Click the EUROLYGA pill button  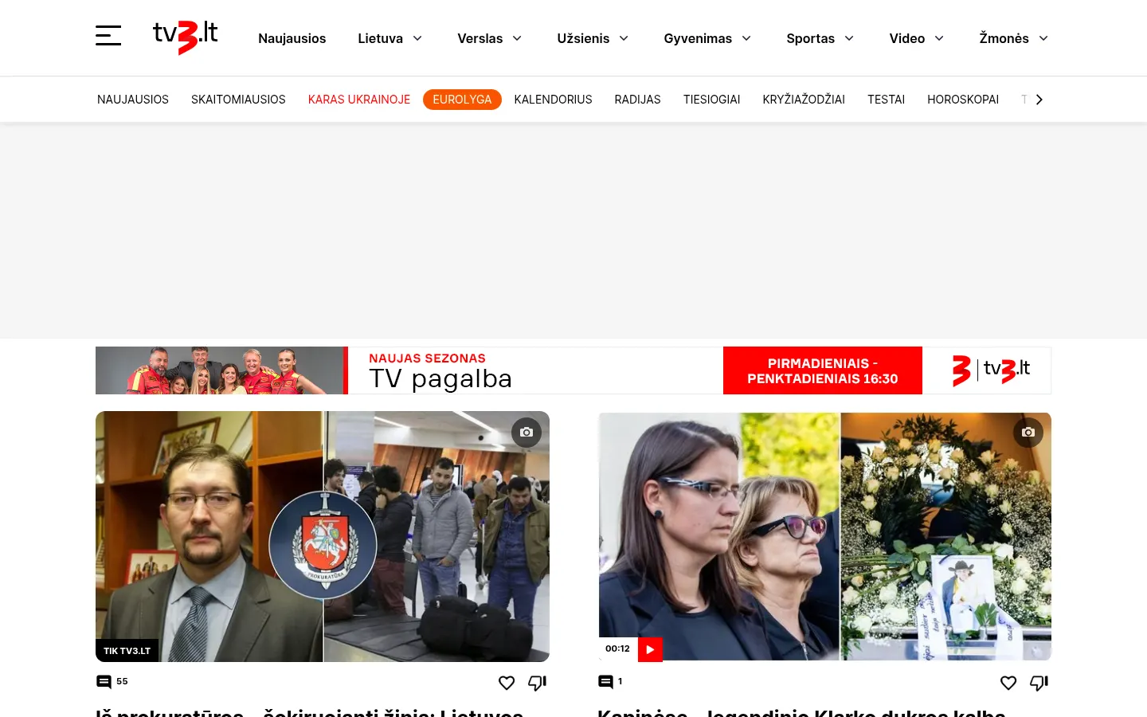(x=462, y=100)
